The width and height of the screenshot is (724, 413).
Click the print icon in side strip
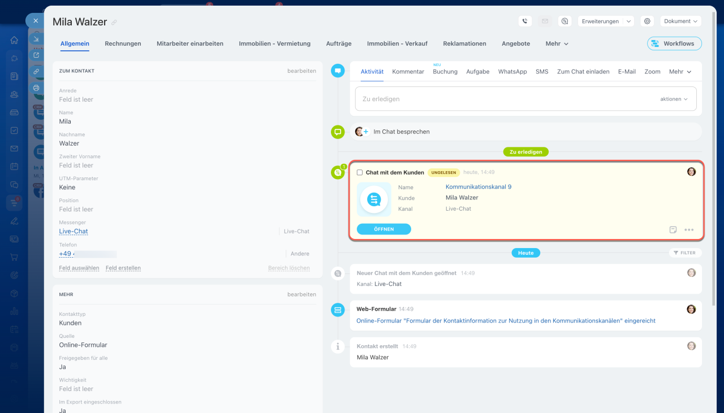[36, 88]
